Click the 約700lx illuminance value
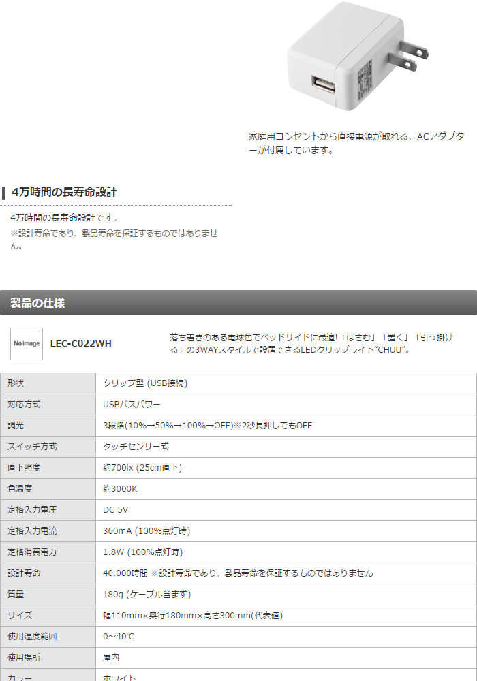The height and width of the screenshot is (681, 477). click(x=142, y=468)
